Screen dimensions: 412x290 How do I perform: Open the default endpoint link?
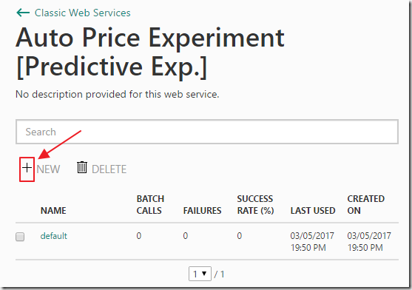tap(53, 236)
